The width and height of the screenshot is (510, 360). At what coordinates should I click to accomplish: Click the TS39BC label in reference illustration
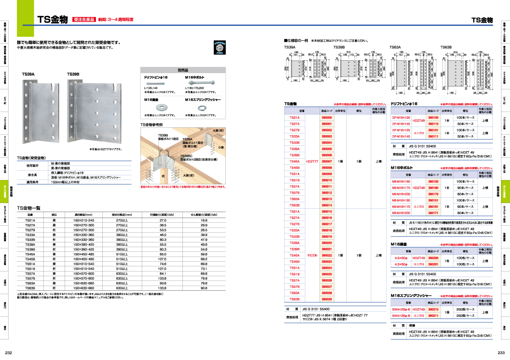(x=186, y=156)
